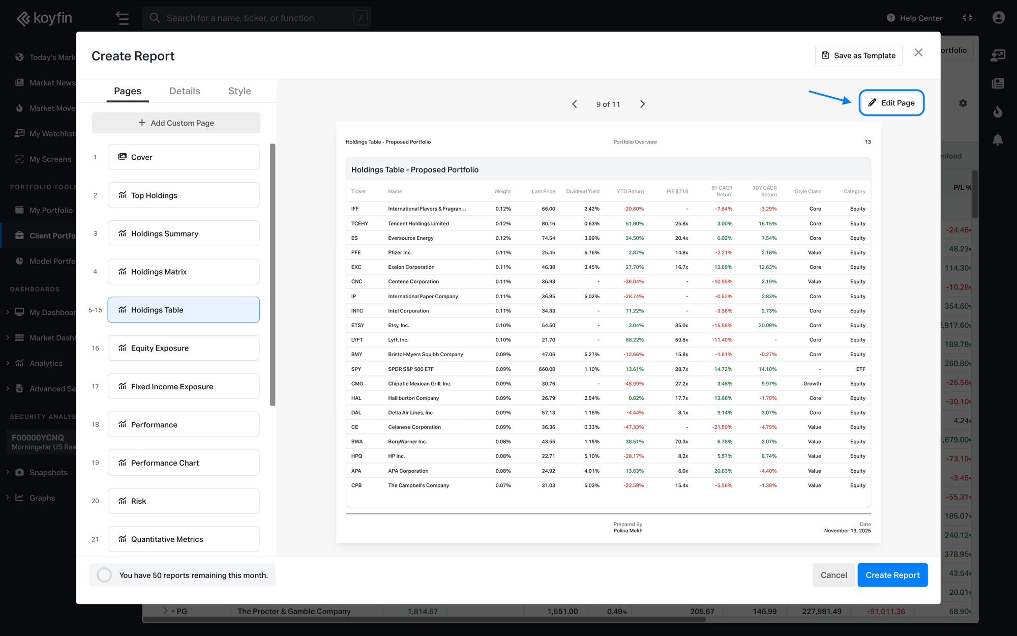Click the flame movers icon on right rail
The image size is (1017, 636).
[998, 111]
